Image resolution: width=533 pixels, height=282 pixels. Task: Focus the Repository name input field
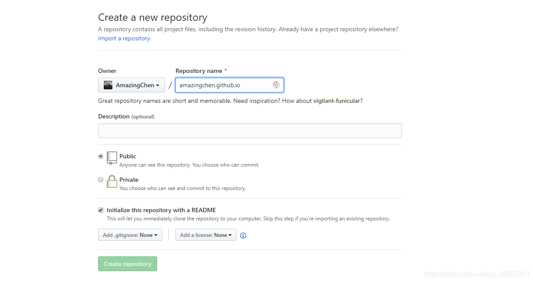[230, 85]
